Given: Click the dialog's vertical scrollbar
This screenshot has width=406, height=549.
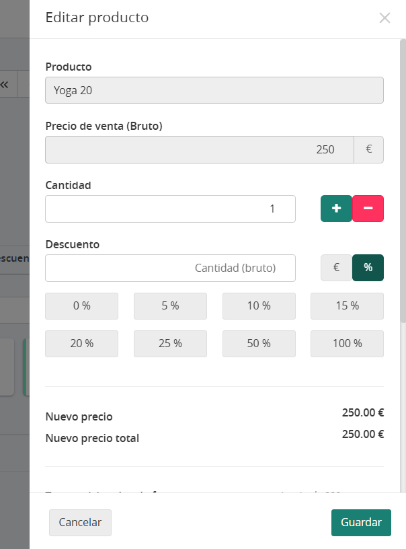Looking at the screenshot, I should tap(403, 182).
